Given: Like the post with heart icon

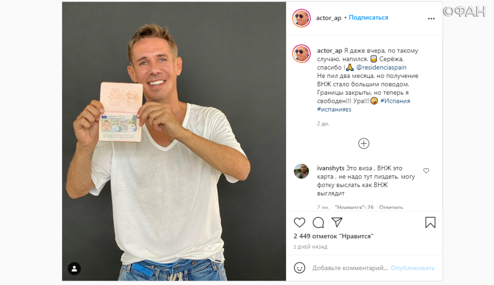Looking at the screenshot, I should (x=300, y=223).
